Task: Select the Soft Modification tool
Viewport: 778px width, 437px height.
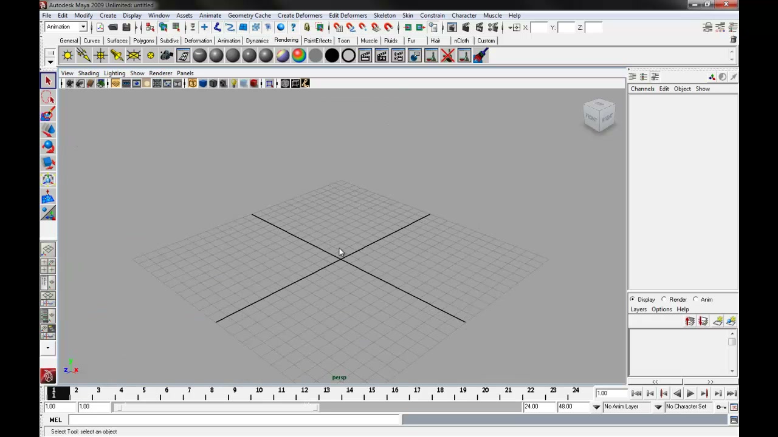Action: (48, 197)
